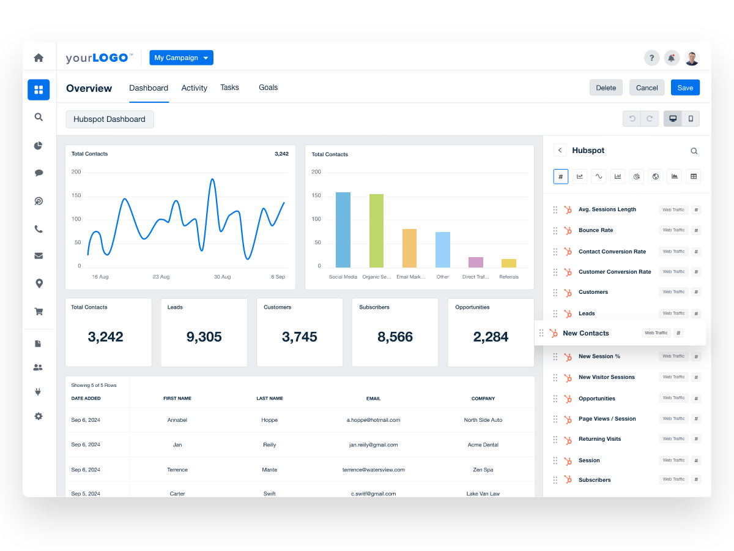Toggle the number (#) stat widget filter
This screenshot has width=734, height=551.
(x=561, y=176)
